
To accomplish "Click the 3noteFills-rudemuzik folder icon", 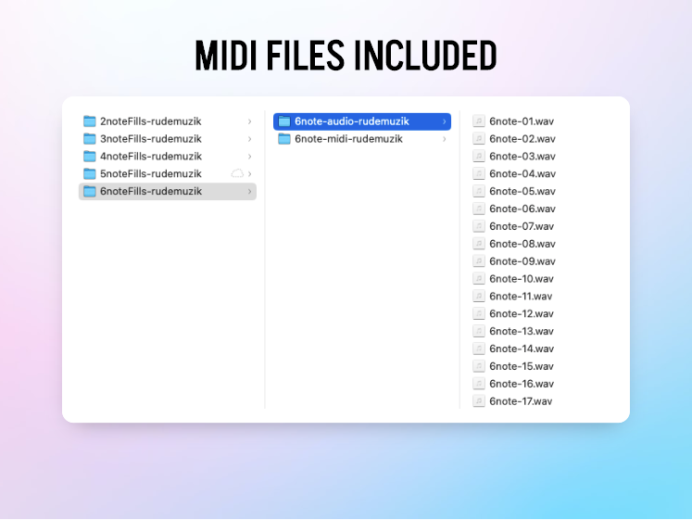I will pyautogui.click(x=90, y=139).
